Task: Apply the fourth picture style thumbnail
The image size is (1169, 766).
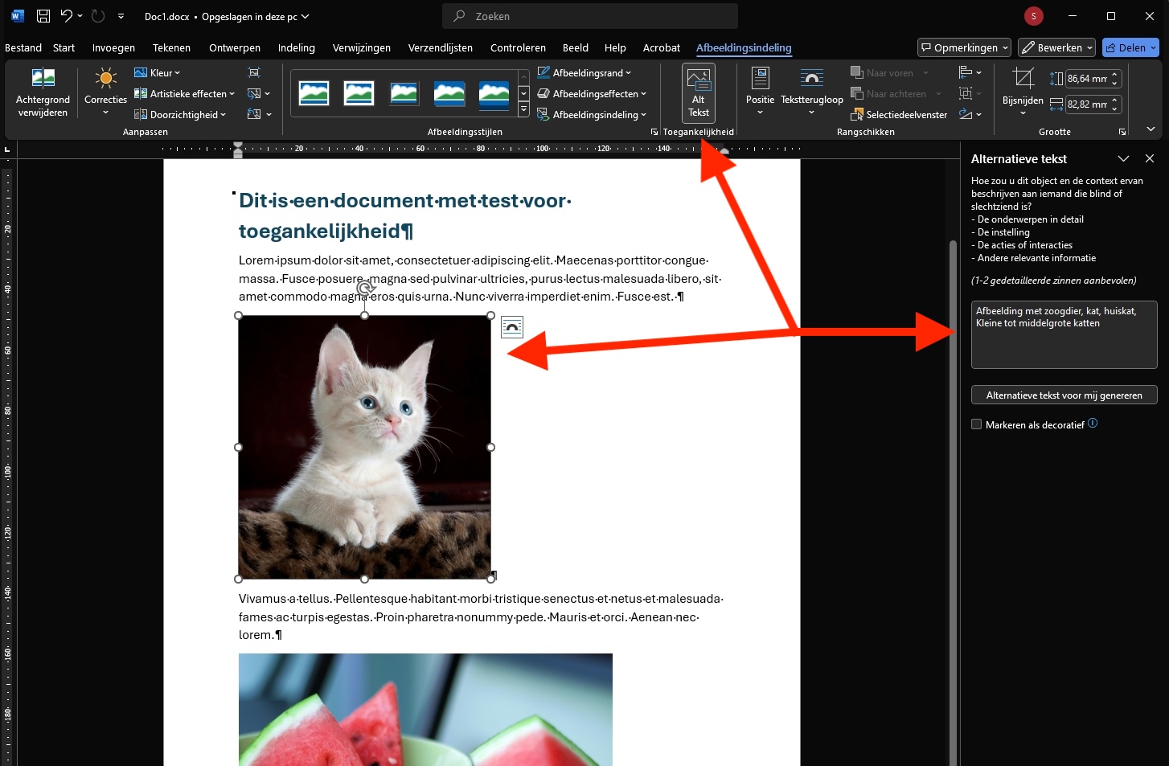Action: coord(449,94)
